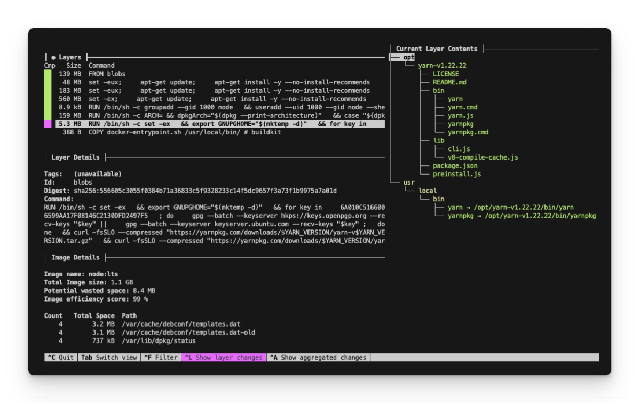The image size is (640, 404).
Task: Open the ^F Filter option
Action: pyautogui.click(x=161, y=358)
